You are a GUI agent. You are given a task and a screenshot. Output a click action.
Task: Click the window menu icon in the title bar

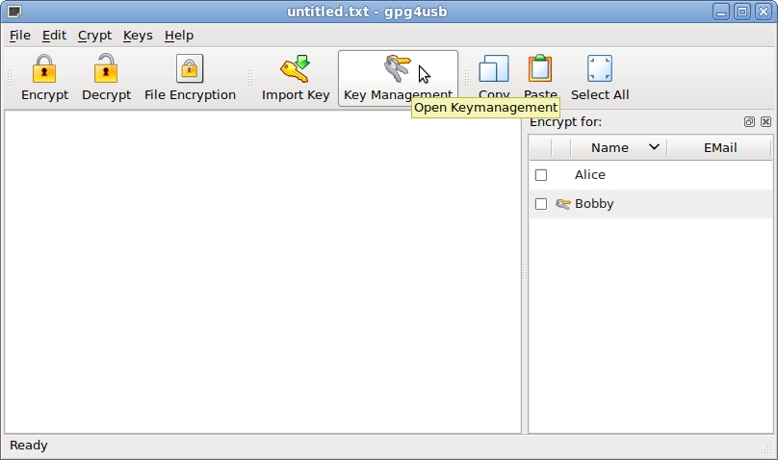pos(14,11)
